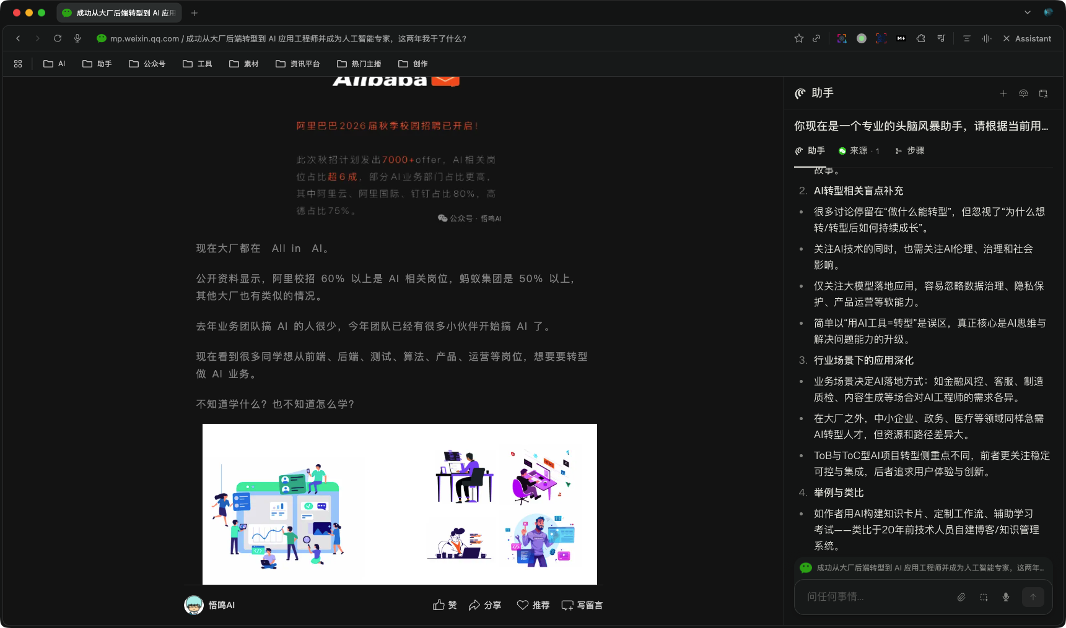Screen dimensions: 1066x628
Task: Click the green circle extension icon
Action: pyautogui.click(x=862, y=38)
